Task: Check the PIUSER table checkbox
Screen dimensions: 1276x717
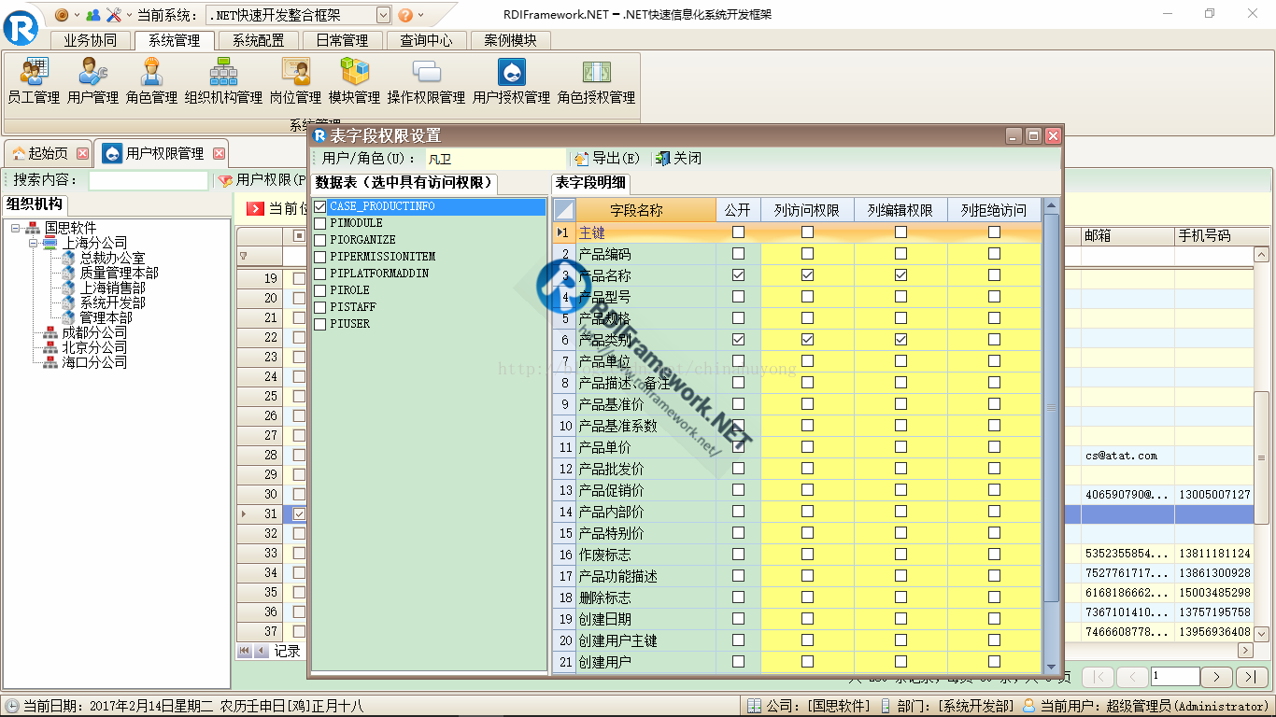Action: click(x=320, y=324)
